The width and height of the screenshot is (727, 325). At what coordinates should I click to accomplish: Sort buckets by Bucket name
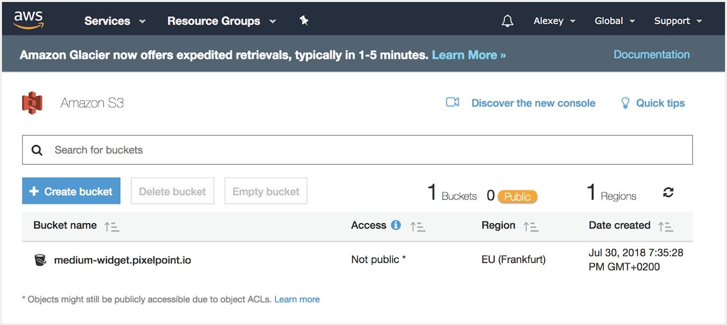click(112, 227)
